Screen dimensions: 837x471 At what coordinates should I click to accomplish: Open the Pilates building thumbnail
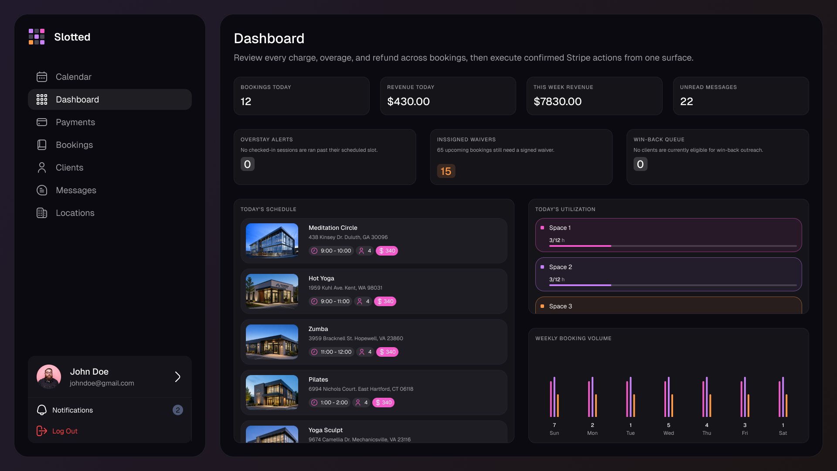[x=272, y=392]
